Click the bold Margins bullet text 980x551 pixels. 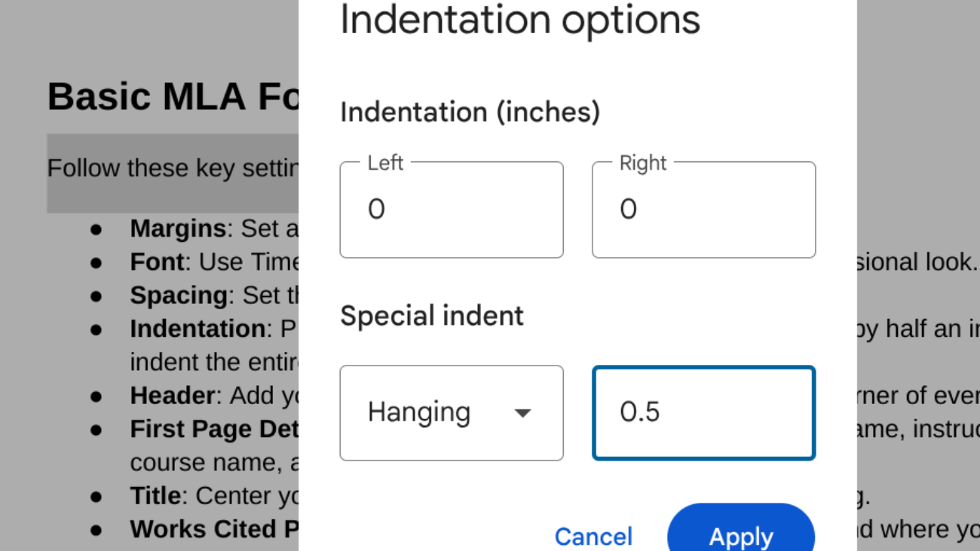[177, 228]
